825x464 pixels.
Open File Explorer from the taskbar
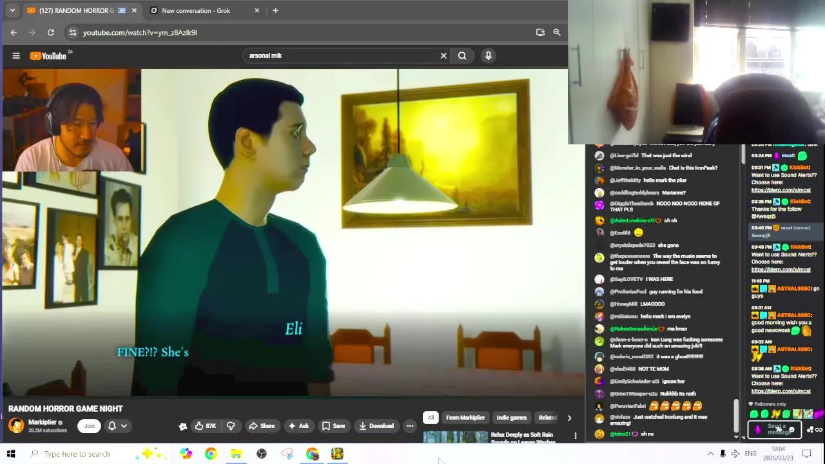pos(236,454)
